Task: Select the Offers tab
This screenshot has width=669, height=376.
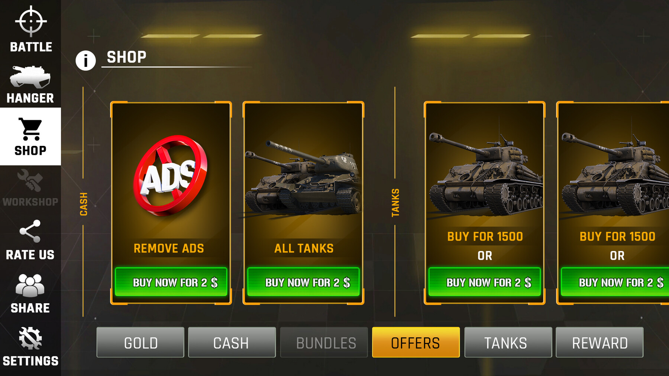Action: [x=416, y=342]
